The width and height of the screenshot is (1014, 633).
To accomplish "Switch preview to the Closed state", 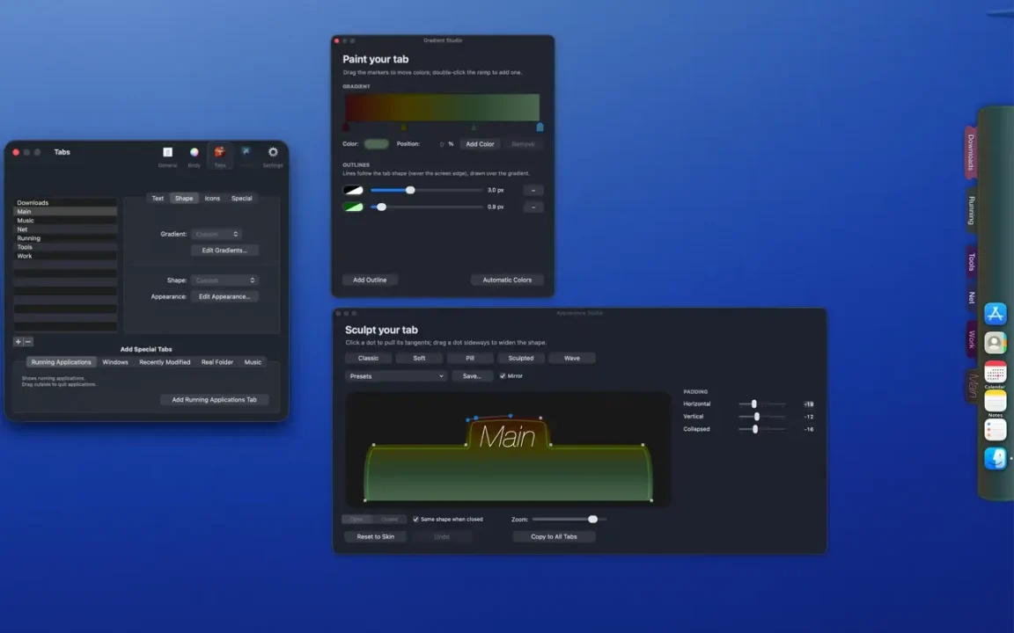I will click(389, 520).
